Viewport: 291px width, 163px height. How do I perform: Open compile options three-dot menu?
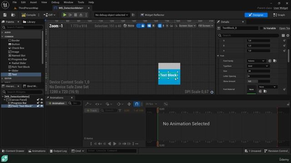pyautogui.click(x=39, y=15)
